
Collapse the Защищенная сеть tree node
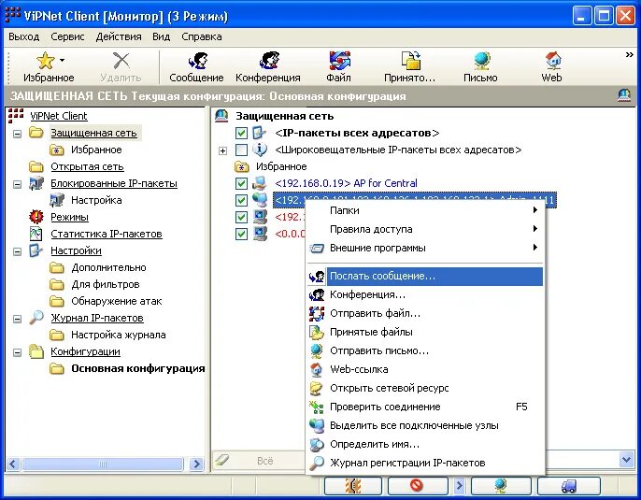17,134
